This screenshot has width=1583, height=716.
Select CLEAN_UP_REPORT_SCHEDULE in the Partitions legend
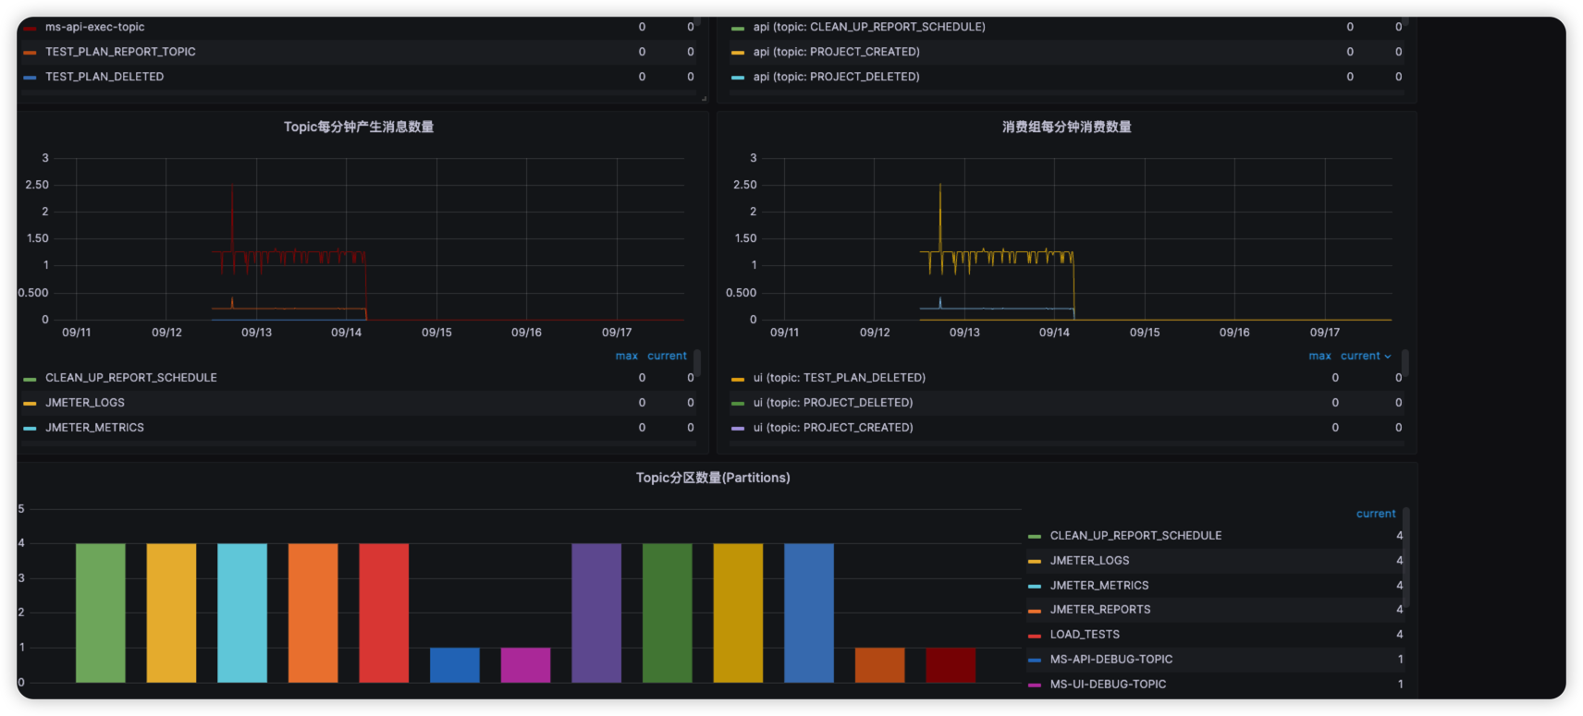pyautogui.click(x=1135, y=536)
